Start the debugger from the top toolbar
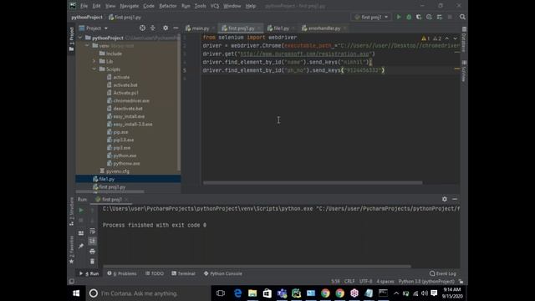This screenshot has height=301, width=535. (x=409, y=17)
